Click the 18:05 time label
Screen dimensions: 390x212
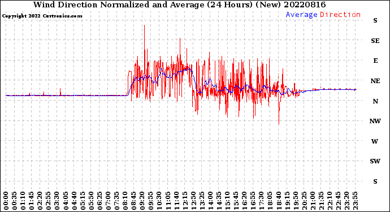(270, 201)
